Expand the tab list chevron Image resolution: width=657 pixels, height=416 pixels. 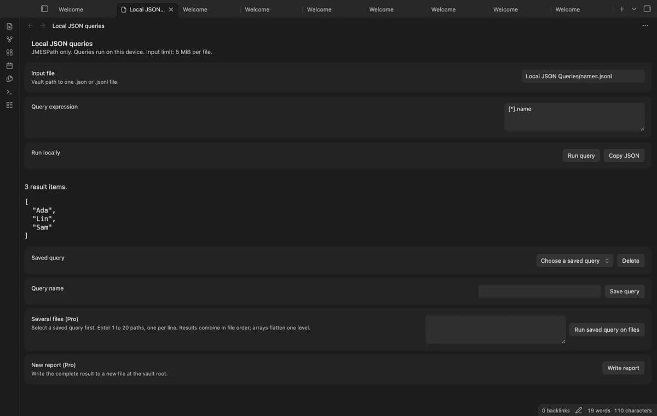[x=634, y=9]
